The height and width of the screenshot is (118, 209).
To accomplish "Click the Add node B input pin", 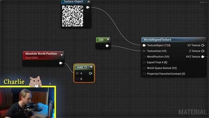I will pos(77,79).
